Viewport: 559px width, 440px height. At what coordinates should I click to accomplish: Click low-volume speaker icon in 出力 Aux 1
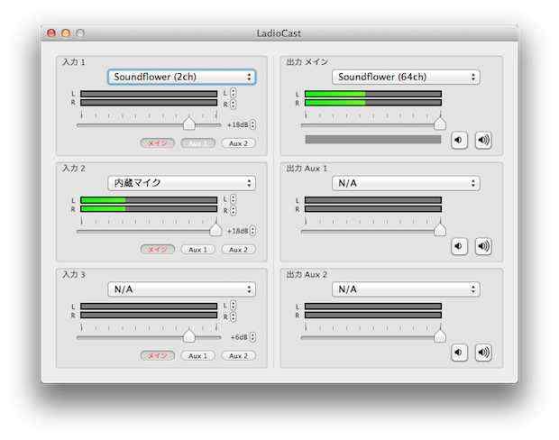(459, 246)
